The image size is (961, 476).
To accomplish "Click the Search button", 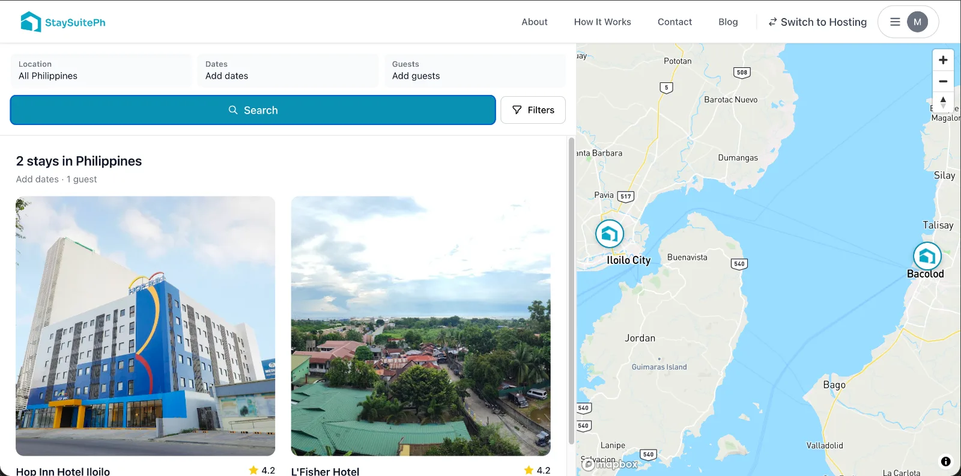I will point(253,110).
